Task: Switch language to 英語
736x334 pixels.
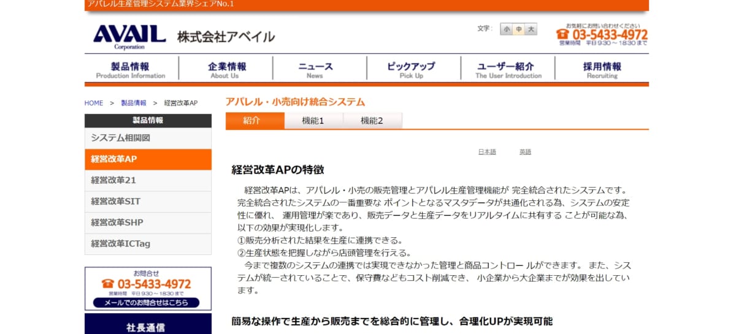Action: coord(525,152)
